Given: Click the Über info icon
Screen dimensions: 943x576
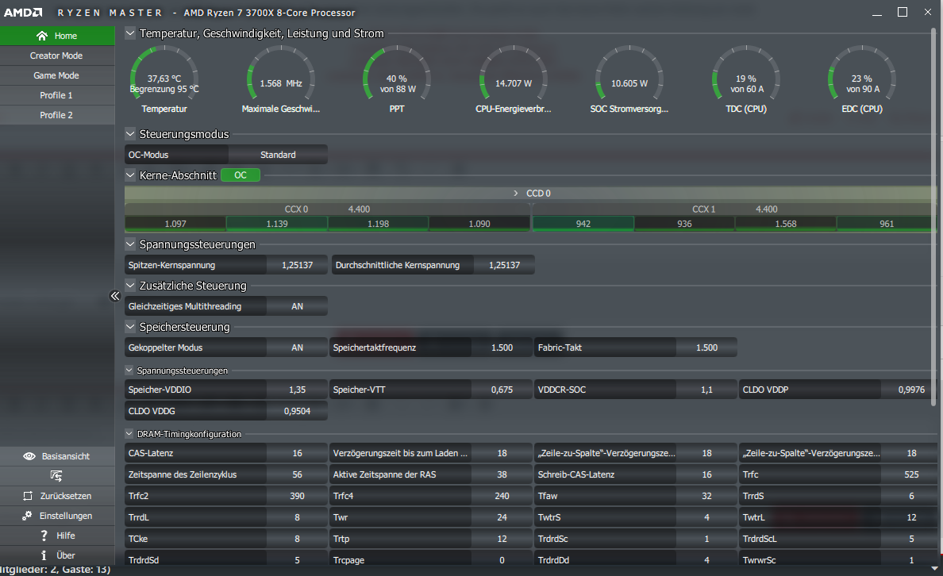Looking at the screenshot, I should click(44, 555).
